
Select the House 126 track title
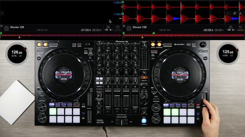[17, 27]
